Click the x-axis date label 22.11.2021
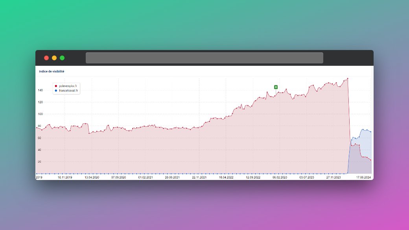The image size is (409, 230). [x=199, y=177]
